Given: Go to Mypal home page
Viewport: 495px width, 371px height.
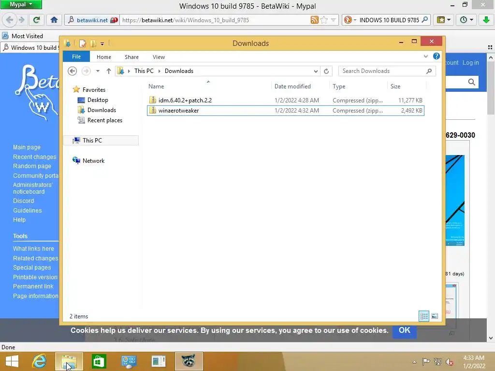Looking at the screenshot, I should (x=54, y=20).
